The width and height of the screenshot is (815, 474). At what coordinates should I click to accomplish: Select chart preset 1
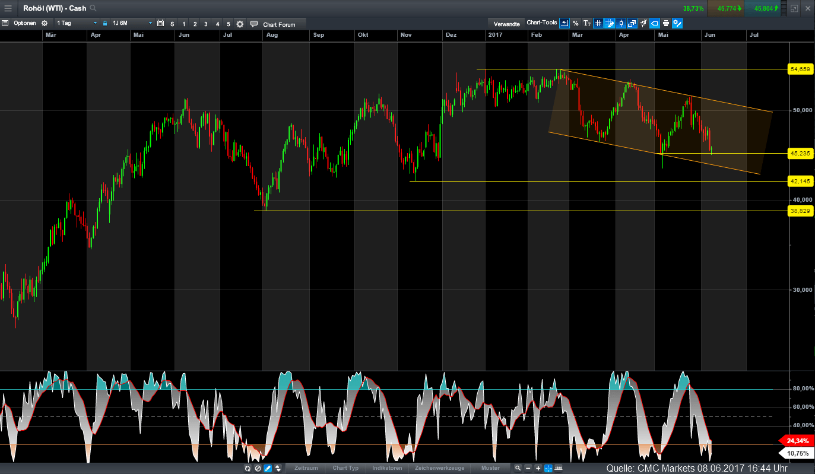184,24
